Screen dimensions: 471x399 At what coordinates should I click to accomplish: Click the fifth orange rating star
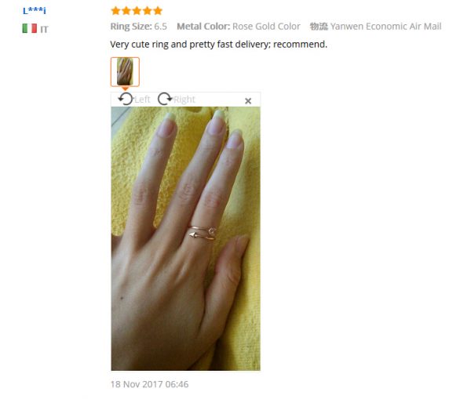tap(158, 11)
